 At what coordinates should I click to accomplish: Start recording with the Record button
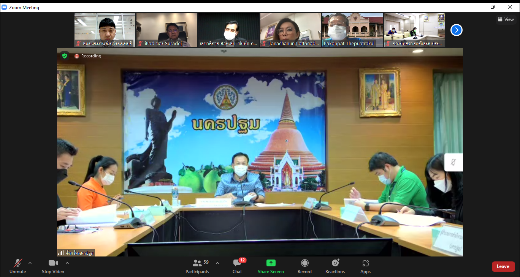pos(304,266)
